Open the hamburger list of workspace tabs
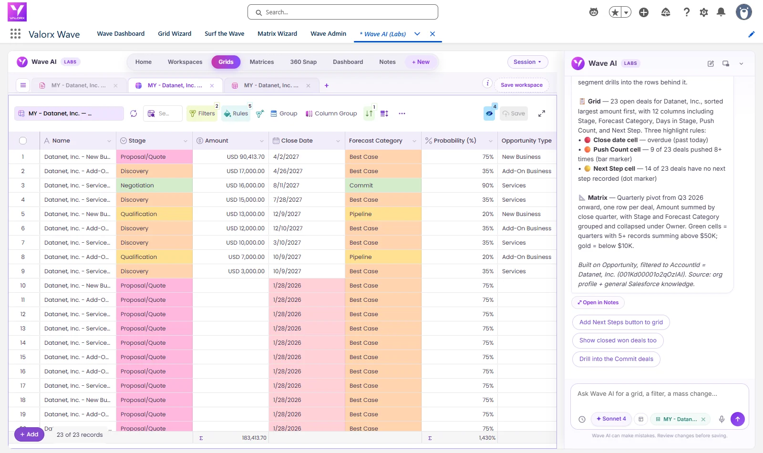This screenshot has width=763, height=453. pos(23,85)
